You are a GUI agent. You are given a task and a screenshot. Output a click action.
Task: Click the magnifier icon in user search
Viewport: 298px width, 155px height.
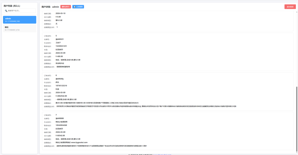pyautogui.click(x=6, y=11)
